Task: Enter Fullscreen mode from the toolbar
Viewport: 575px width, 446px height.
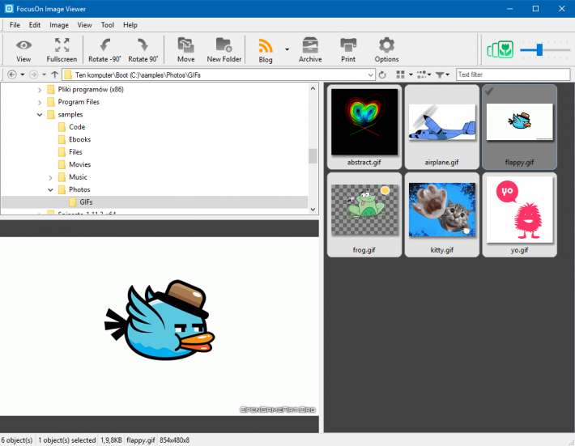Action: tap(62, 49)
